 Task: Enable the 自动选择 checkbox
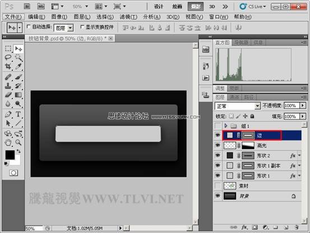tap(29, 26)
